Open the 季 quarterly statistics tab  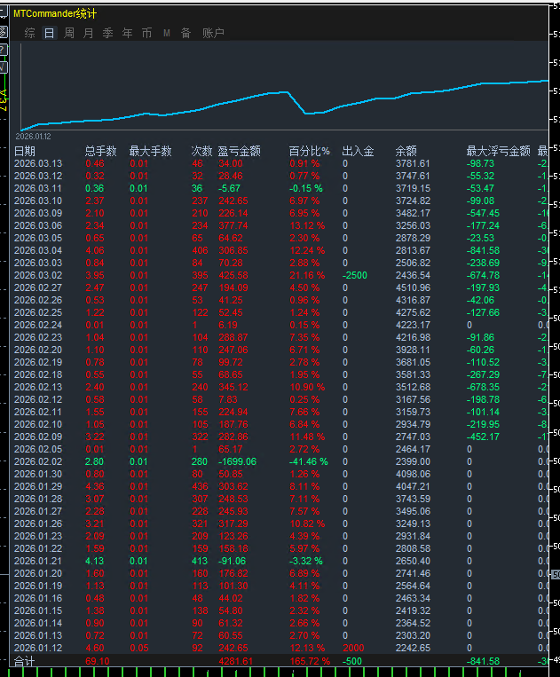(x=107, y=33)
